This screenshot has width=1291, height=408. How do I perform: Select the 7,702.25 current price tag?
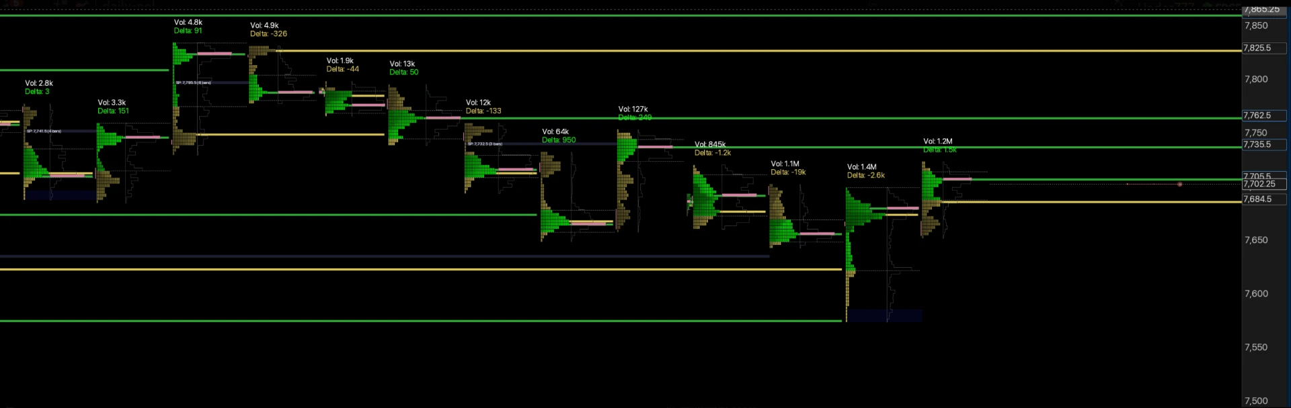click(1264, 184)
